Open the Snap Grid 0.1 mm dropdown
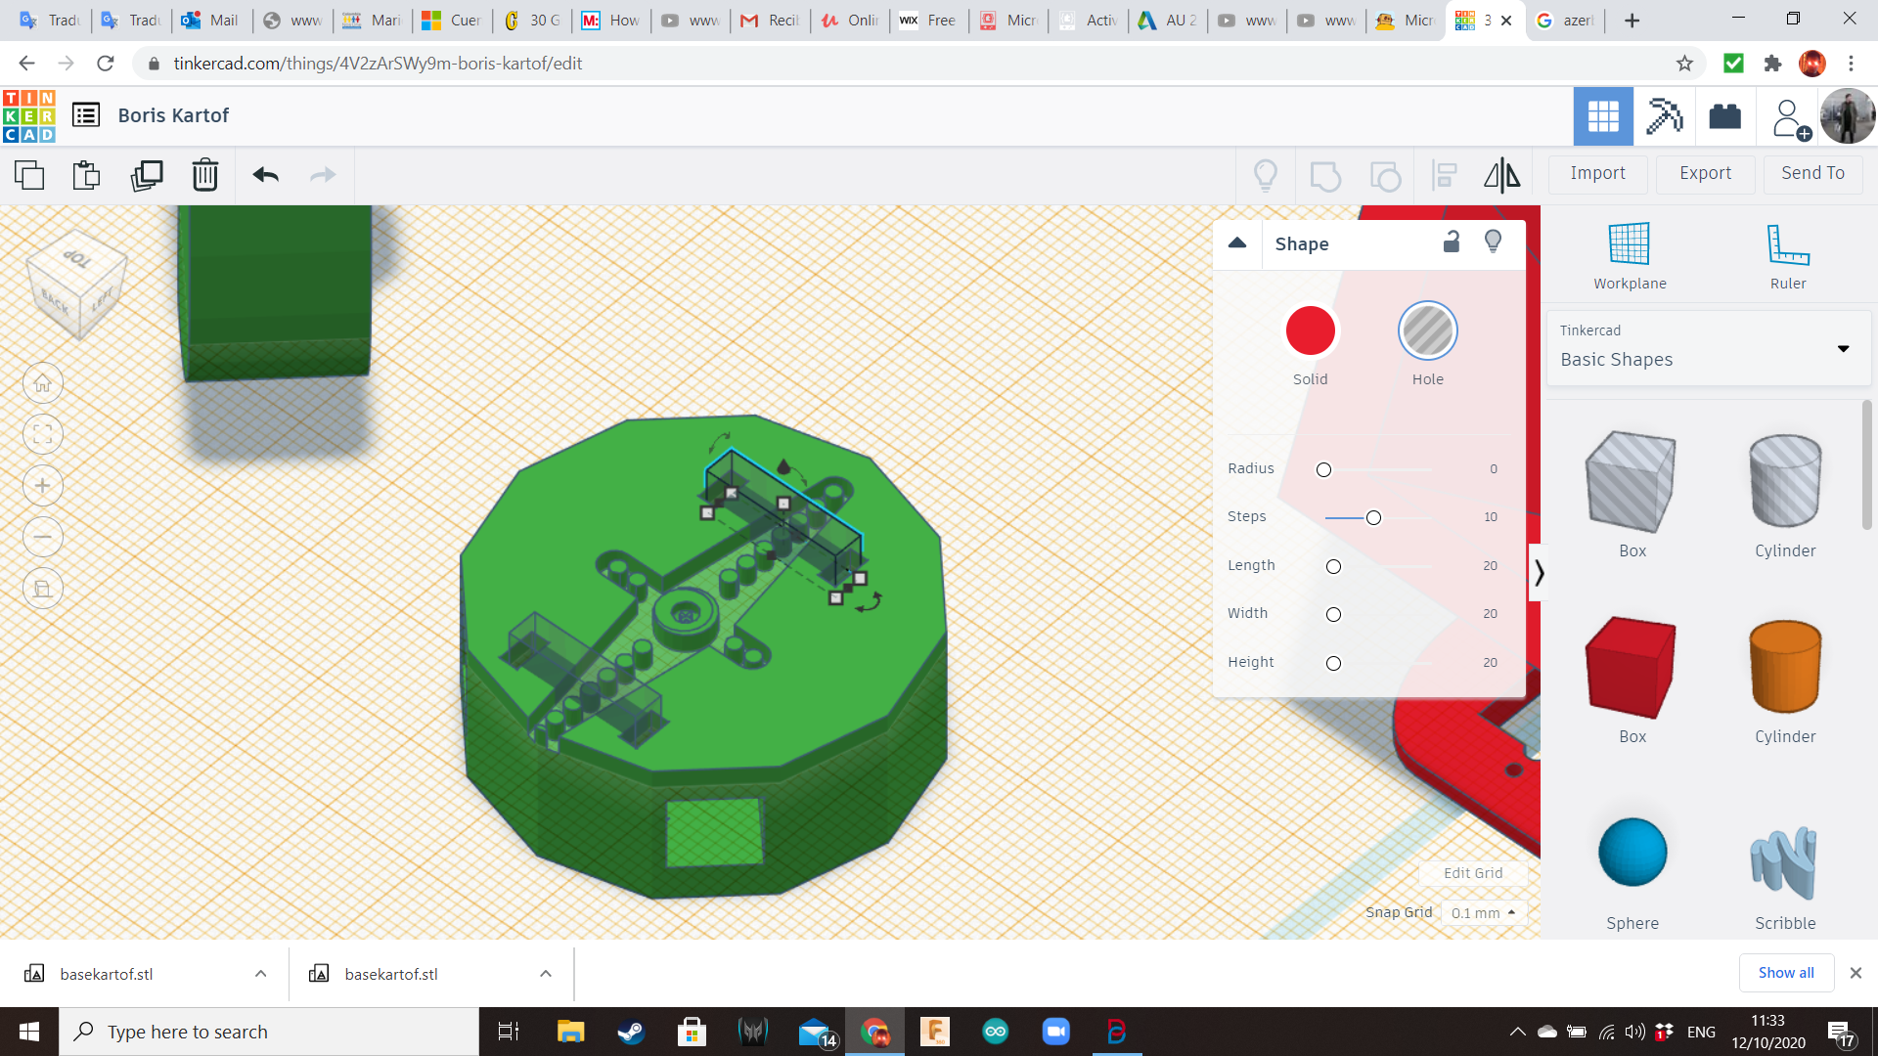 click(1483, 912)
